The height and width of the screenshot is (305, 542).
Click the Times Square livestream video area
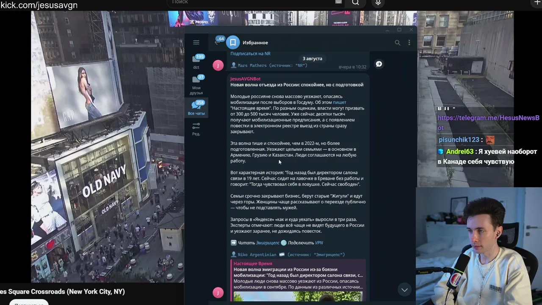click(x=108, y=147)
